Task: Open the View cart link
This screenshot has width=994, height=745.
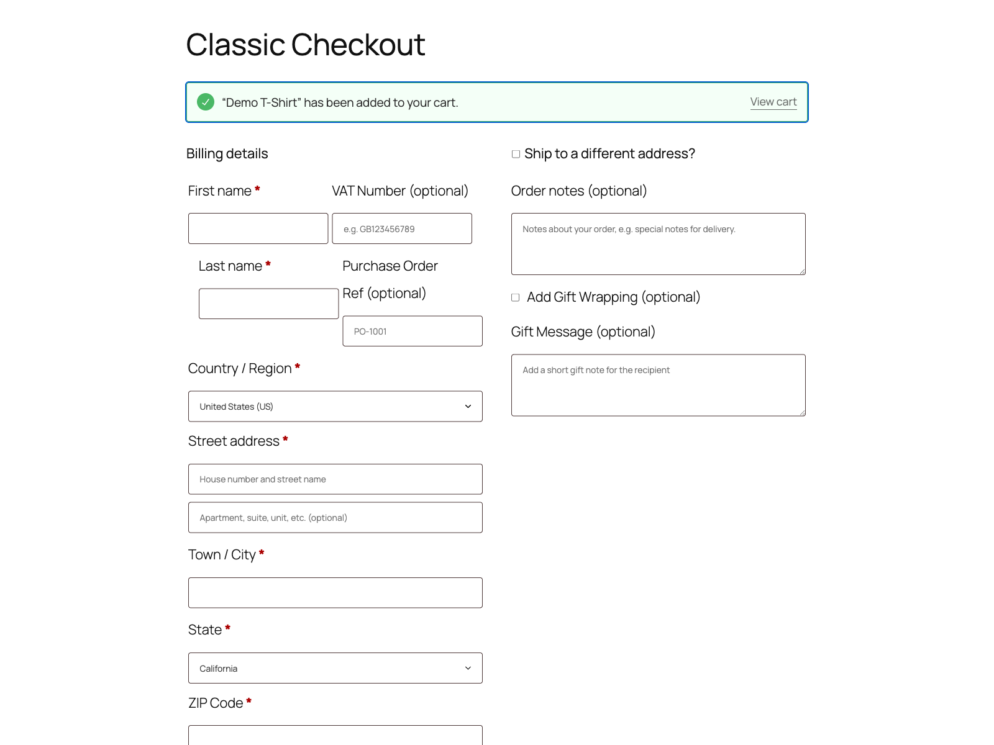Action: point(773,101)
